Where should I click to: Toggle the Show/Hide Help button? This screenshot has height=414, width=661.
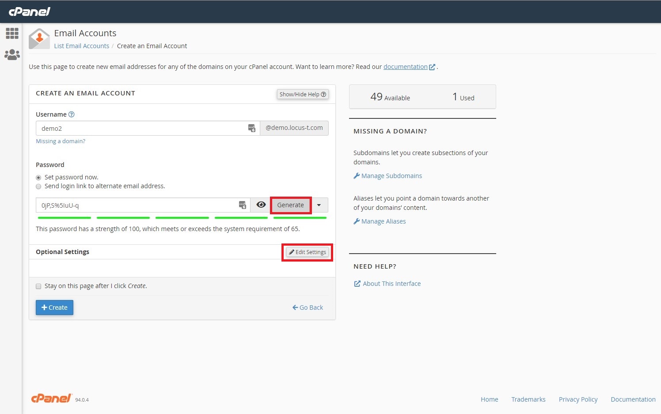pos(303,94)
